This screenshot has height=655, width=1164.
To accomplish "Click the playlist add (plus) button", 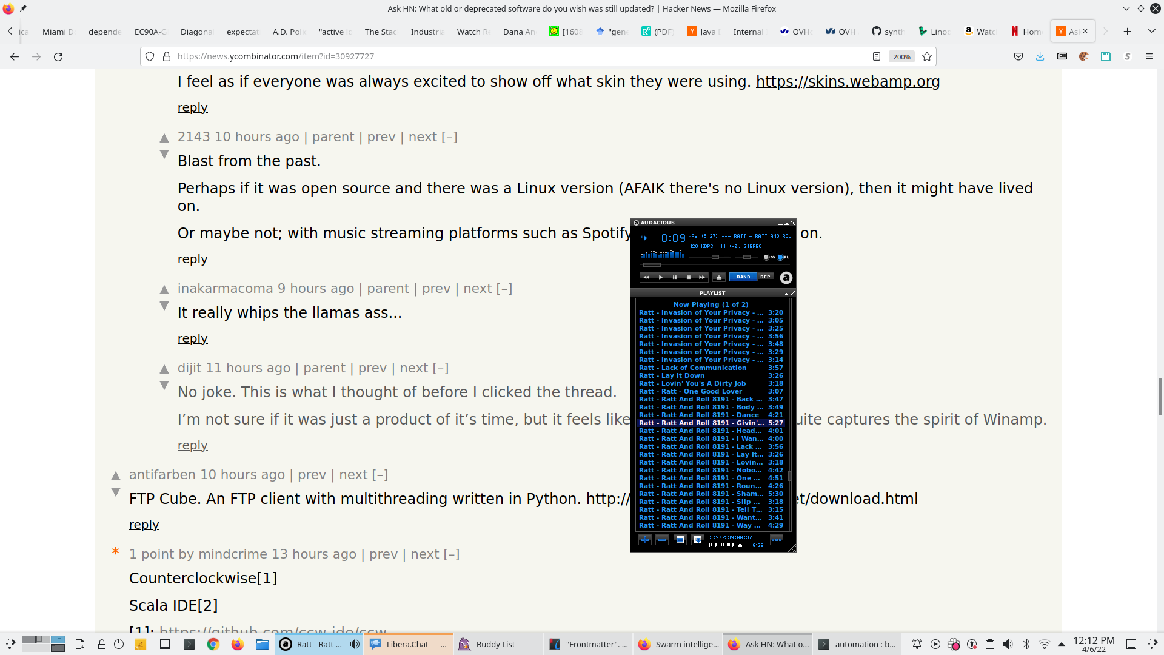I will click(x=644, y=539).
